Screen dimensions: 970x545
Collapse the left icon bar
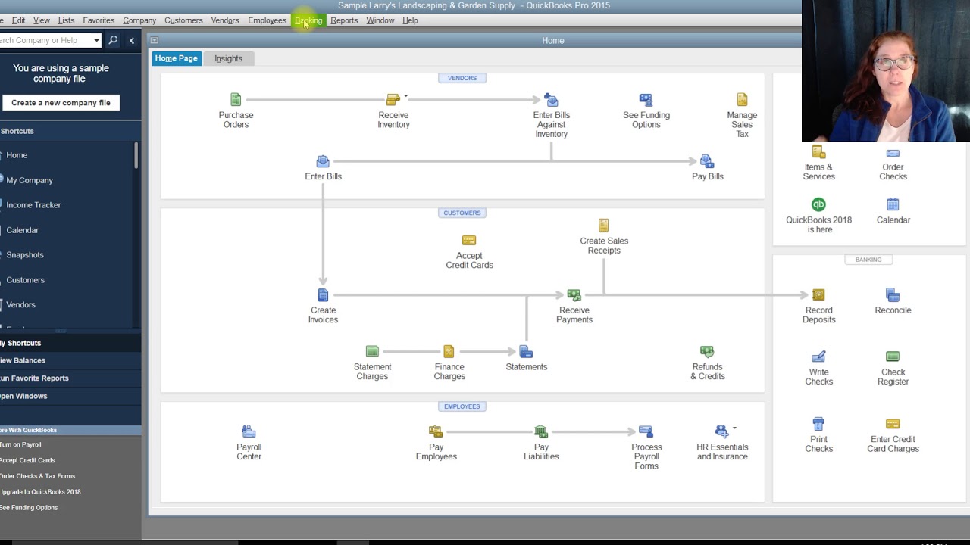(x=132, y=40)
